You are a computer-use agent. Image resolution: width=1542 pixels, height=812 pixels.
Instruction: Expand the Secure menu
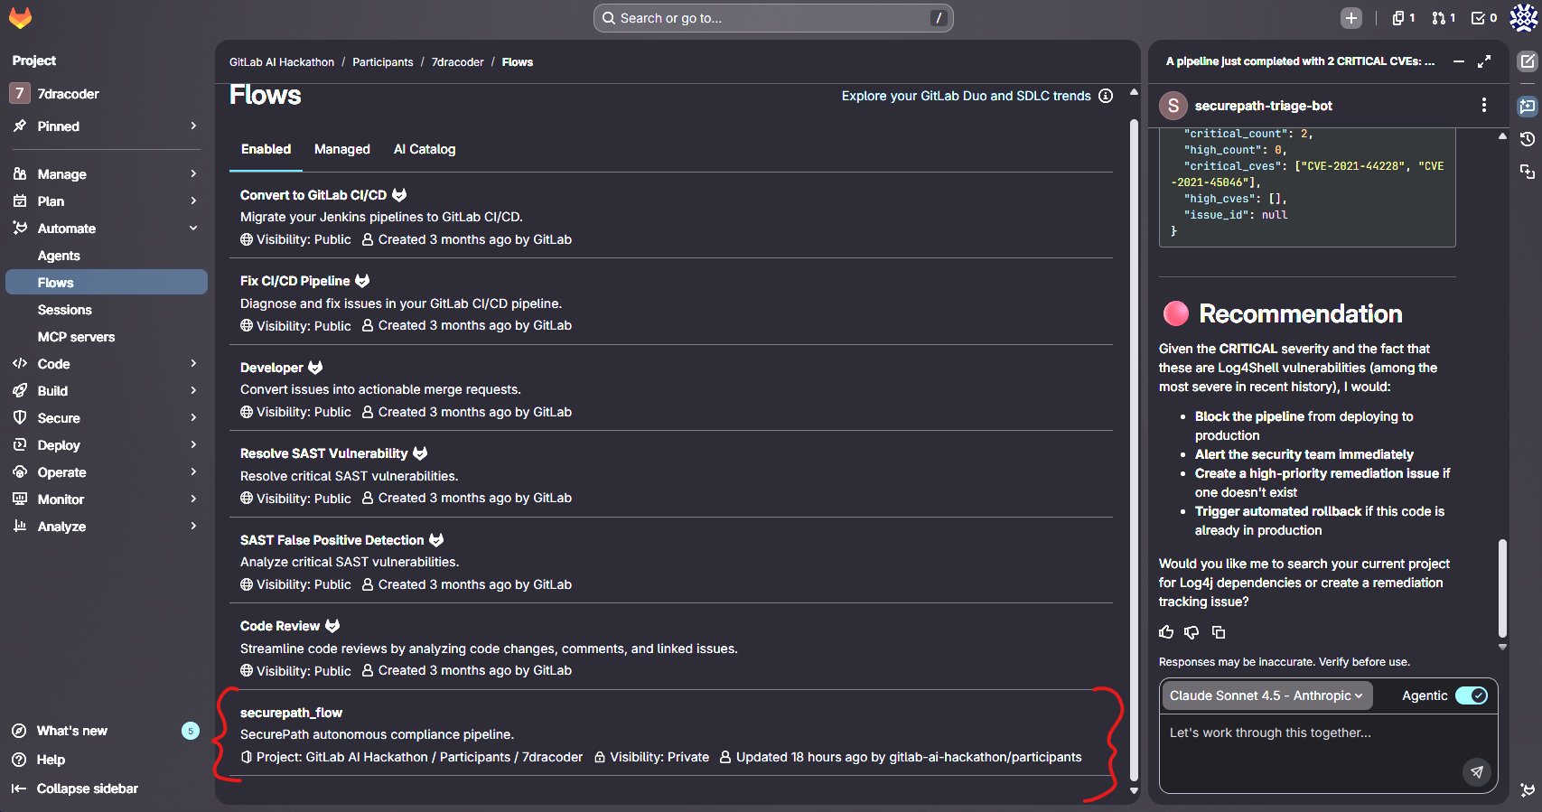(x=106, y=418)
